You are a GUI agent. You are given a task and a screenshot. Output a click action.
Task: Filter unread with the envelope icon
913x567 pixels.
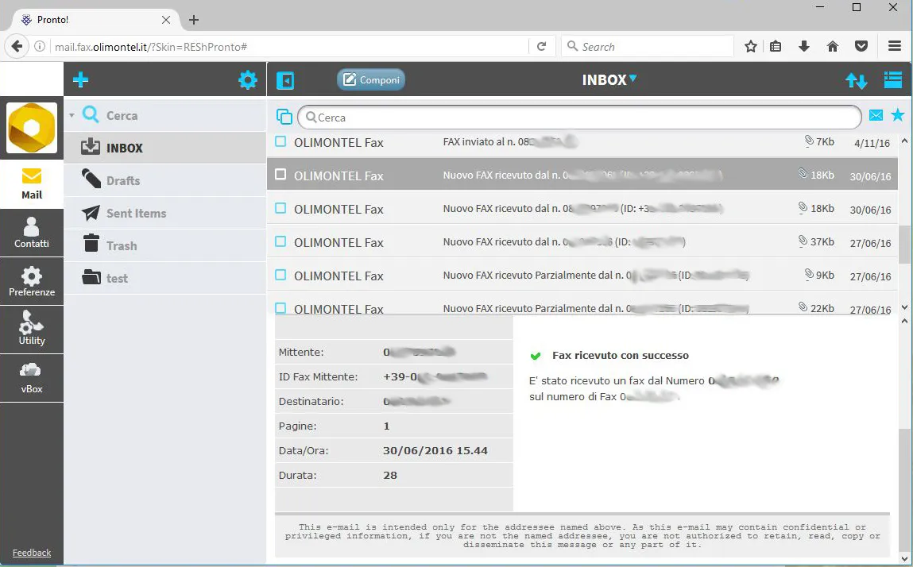pyautogui.click(x=876, y=116)
